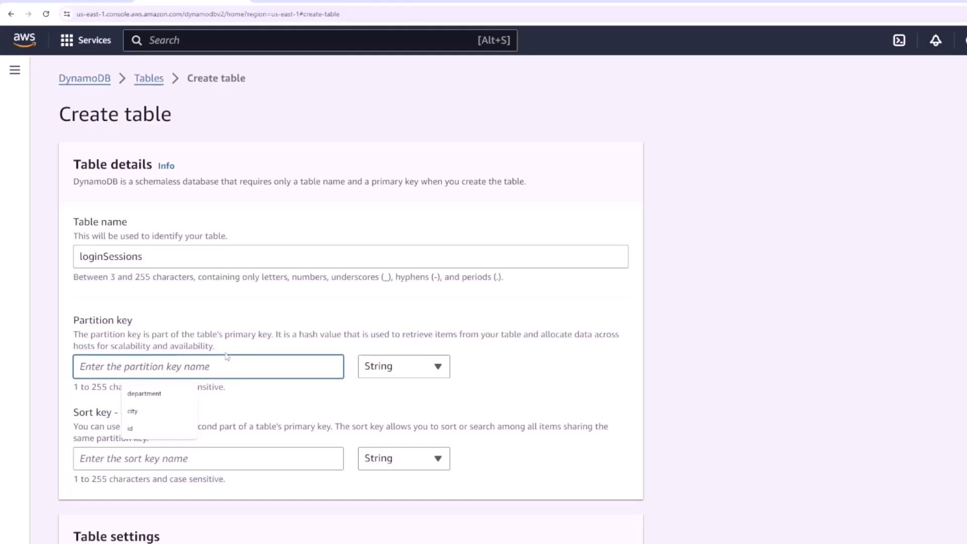This screenshot has width=967, height=544.
Task: Go forward with browser forward arrow
Action: pyautogui.click(x=28, y=14)
